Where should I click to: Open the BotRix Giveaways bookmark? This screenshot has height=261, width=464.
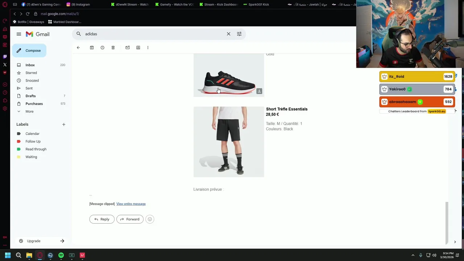pos(29,22)
